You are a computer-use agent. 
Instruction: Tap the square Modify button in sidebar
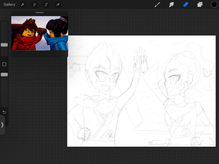(x=4, y=64)
